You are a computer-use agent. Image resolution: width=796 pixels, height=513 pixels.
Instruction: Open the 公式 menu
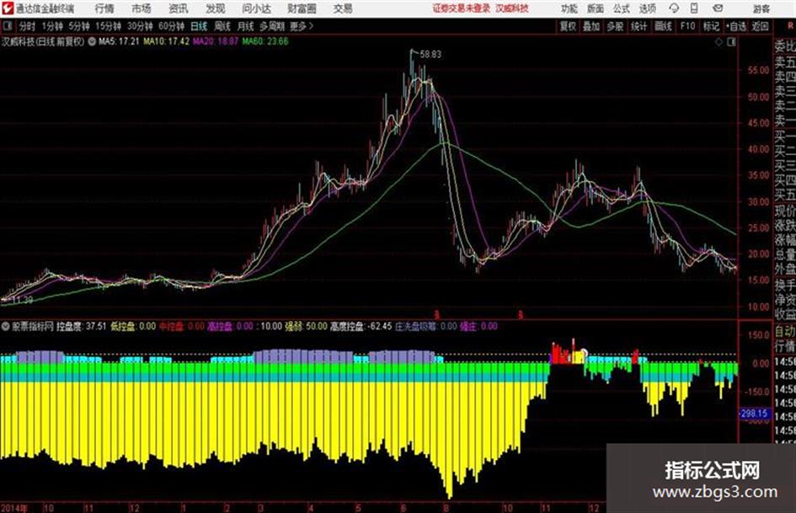click(x=622, y=8)
